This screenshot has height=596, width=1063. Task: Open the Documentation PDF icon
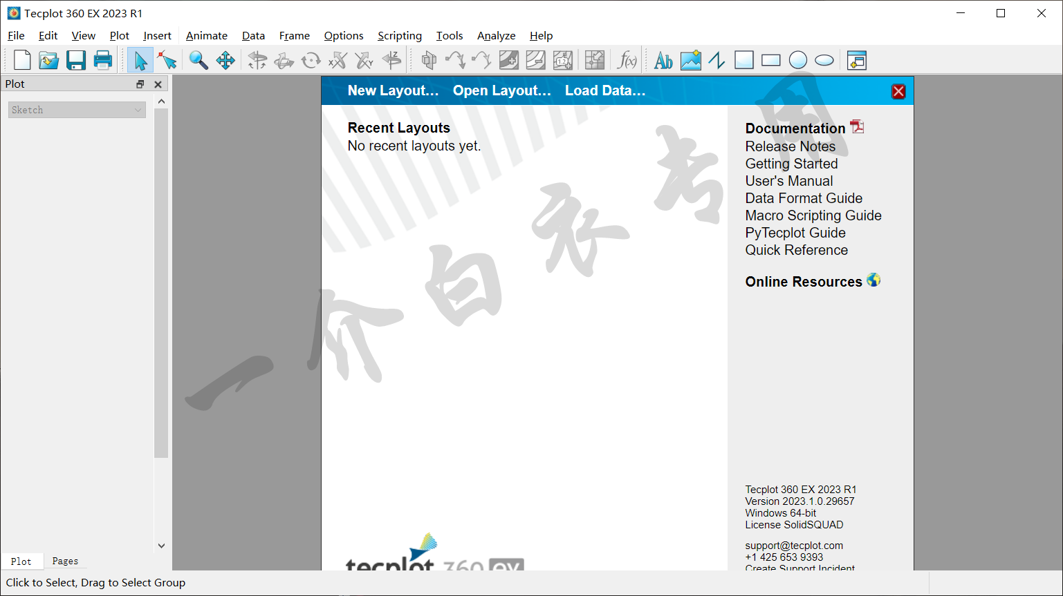[858, 127]
